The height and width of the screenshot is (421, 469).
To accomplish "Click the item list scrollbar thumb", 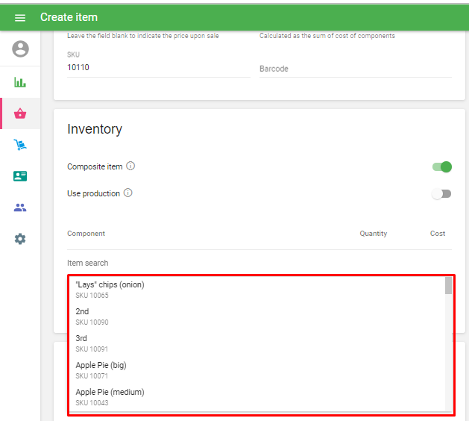I will coord(448,286).
